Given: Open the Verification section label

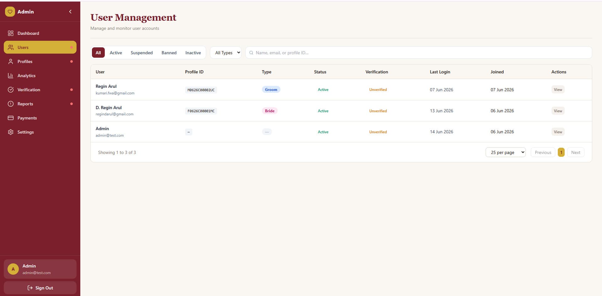Looking at the screenshot, I should (x=29, y=90).
